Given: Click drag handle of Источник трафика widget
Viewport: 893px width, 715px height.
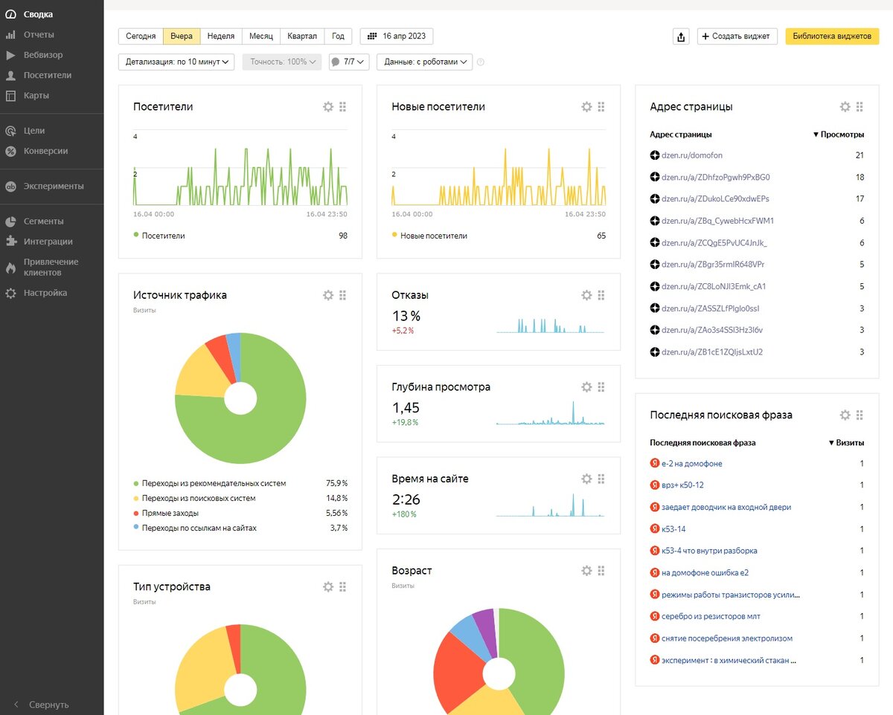Looking at the screenshot, I should click(x=342, y=295).
